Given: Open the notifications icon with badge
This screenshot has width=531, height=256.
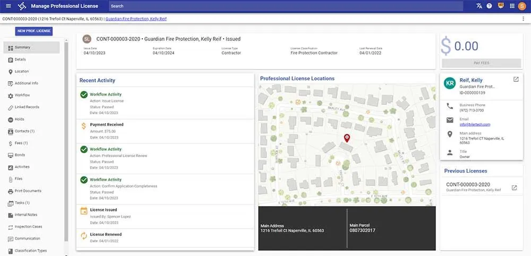Looking at the screenshot, I should pos(500,6).
